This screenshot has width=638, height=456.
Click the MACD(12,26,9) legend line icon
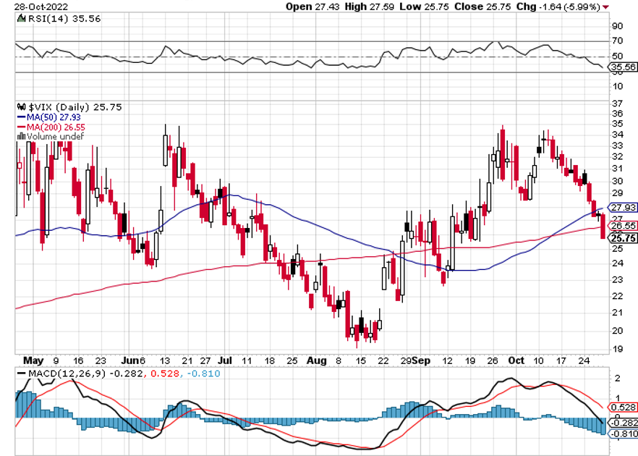tap(20, 373)
